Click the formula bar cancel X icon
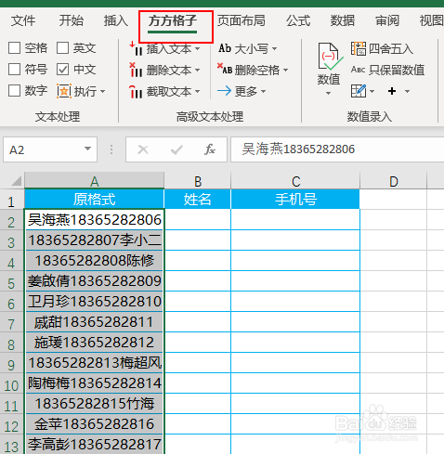Screen dimensions: 444x454 143,149
